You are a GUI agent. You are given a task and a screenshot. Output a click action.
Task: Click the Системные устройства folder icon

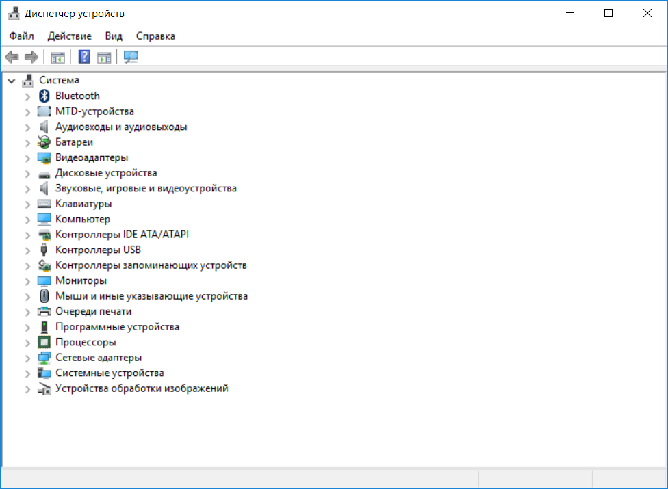[44, 373]
